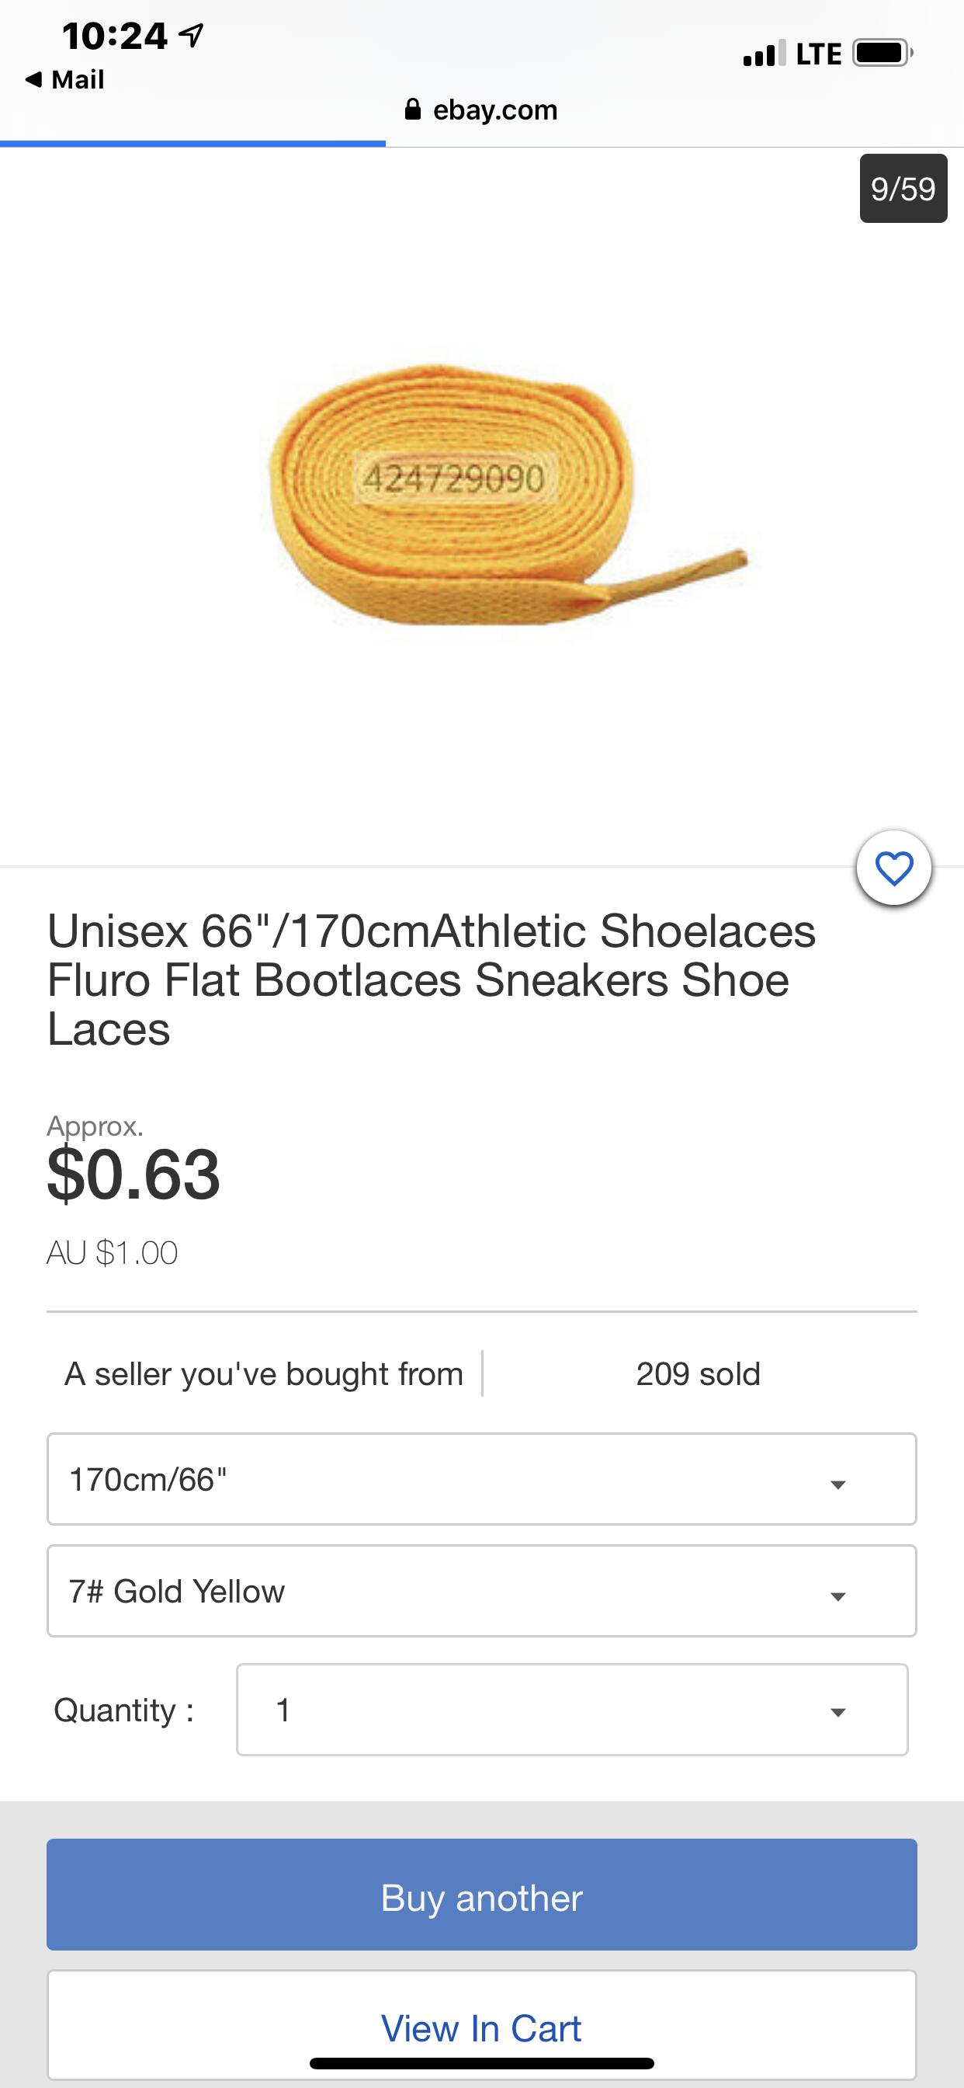964x2088 pixels.
Task: Open the Quantity dropdown
Action: click(x=571, y=1710)
